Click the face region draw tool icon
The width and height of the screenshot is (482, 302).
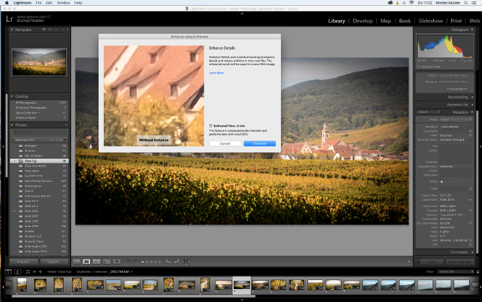(x=186, y=262)
